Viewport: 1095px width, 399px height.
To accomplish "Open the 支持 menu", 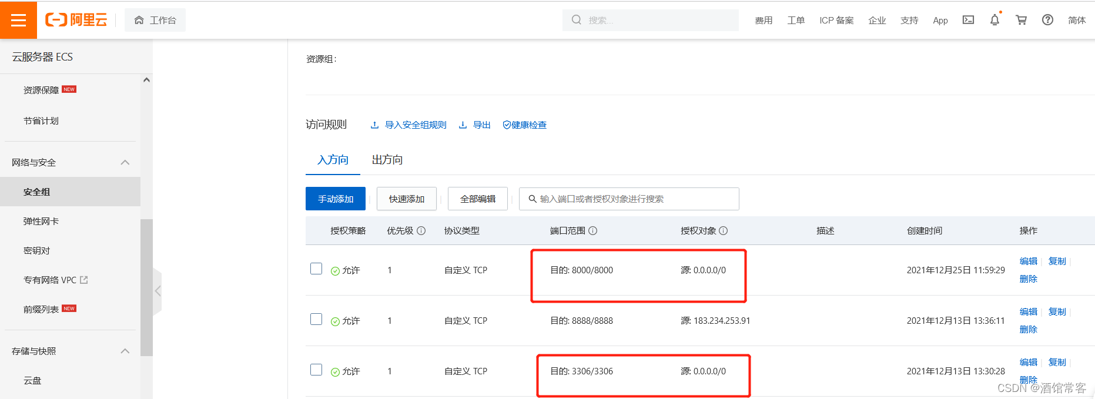I will (909, 20).
